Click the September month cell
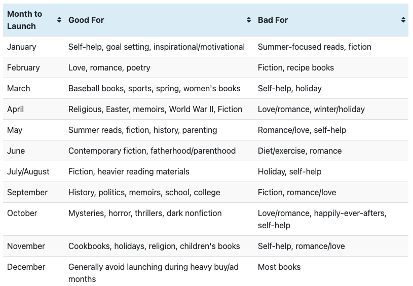 (x=34, y=192)
